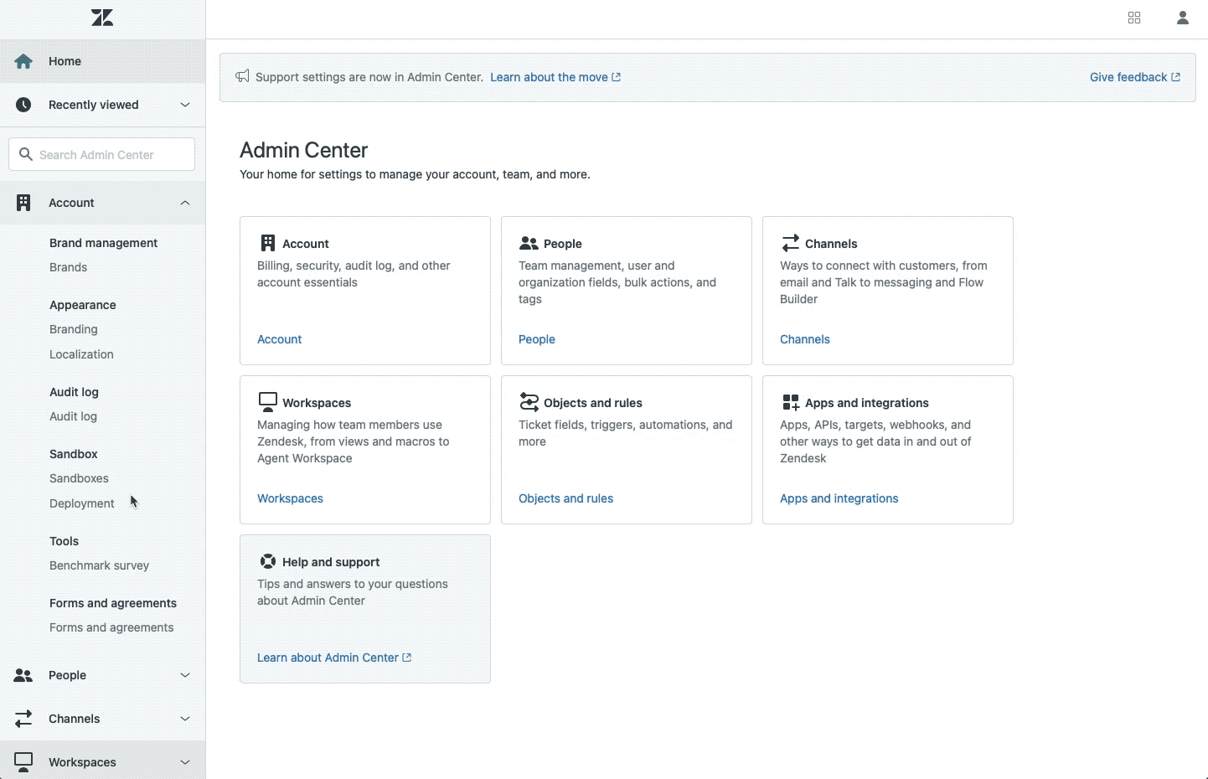Open the Objects and rules card link
This screenshot has height=779, width=1208.
pyautogui.click(x=565, y=498)
